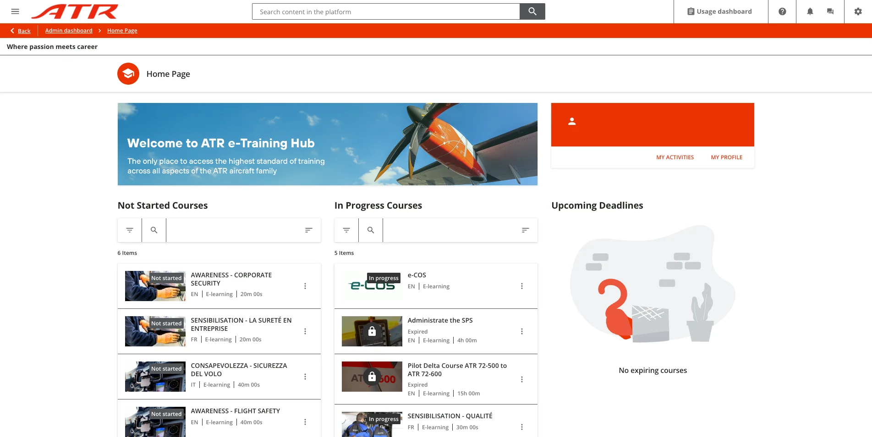Open Pilot Delta Course ATR 72-500 title
Screen dimensions: 872x437
tap(457, 370)
